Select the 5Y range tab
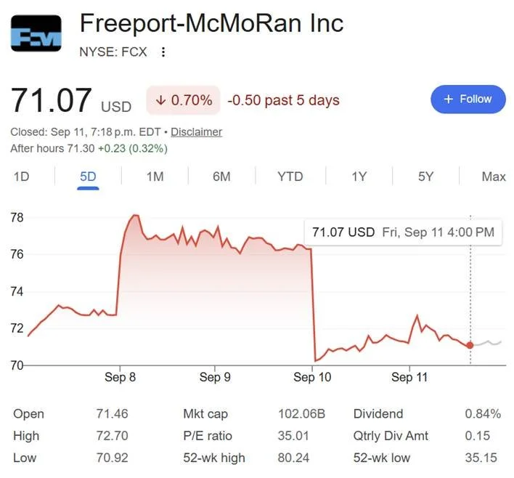Viewport: 514px width, 478px height. click(425, 177)
